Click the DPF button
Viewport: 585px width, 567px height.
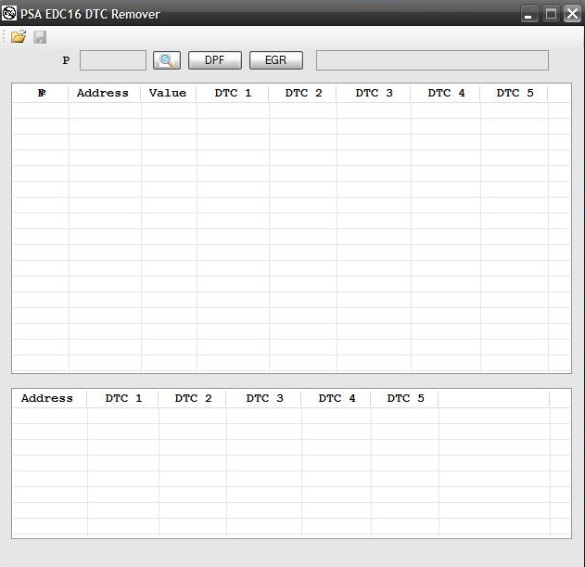point(215,60)
